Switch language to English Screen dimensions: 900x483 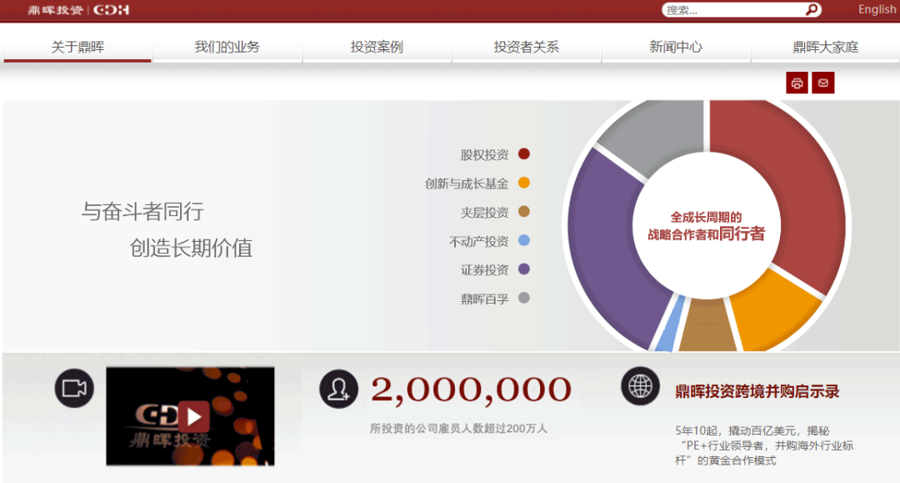[877, 9]
